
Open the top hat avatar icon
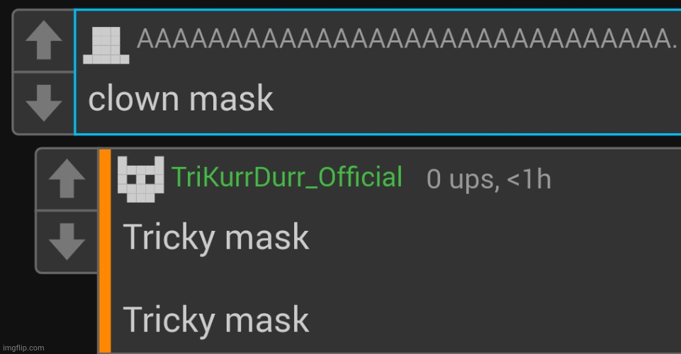click(x=106, y=45)
